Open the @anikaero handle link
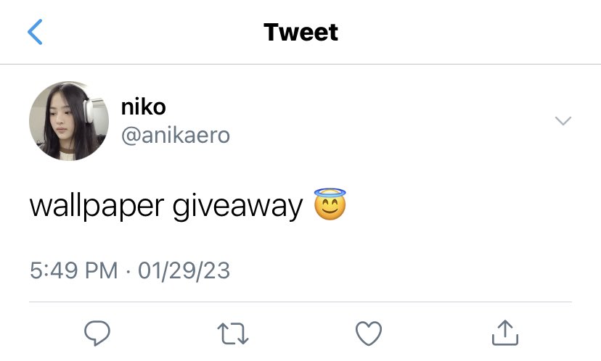Screen dimensions: 601x361 pos(176,136)
